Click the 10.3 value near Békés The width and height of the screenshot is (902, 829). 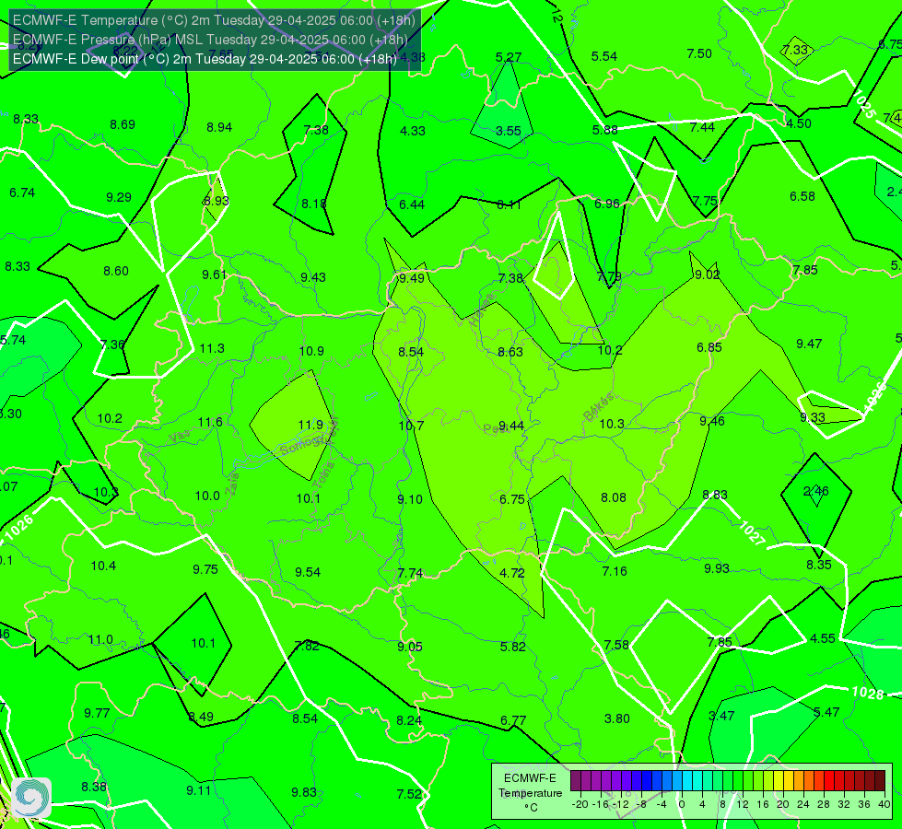[612, 424]
